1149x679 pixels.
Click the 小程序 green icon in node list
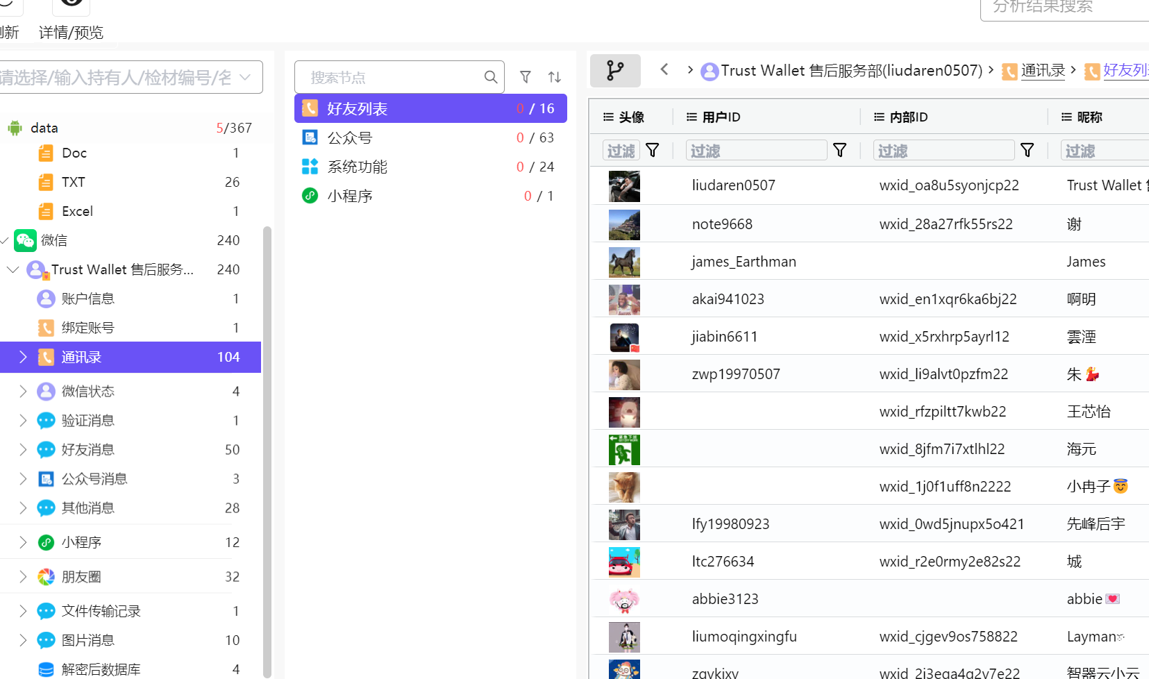[x=310, y=196]
